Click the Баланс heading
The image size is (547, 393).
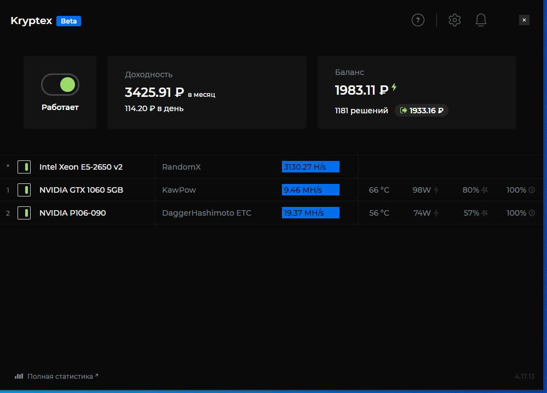click(349, 72)
